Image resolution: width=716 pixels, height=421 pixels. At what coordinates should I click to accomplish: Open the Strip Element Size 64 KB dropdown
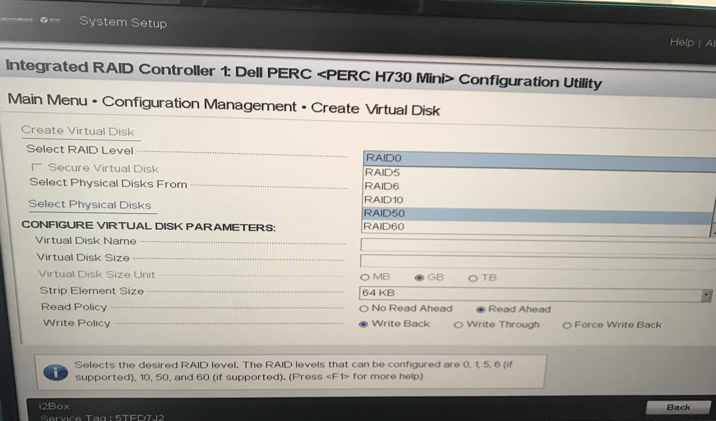click(x=535, y=294)
